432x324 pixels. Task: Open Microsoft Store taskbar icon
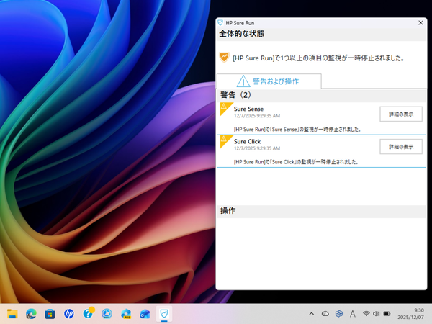[x=50, y=313]
